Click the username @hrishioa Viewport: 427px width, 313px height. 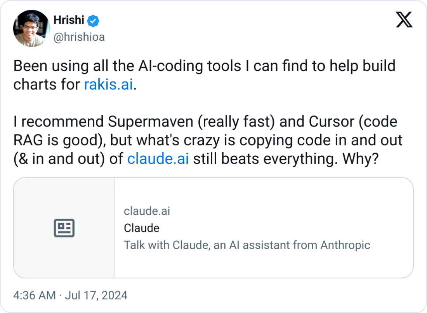(78, 37)
